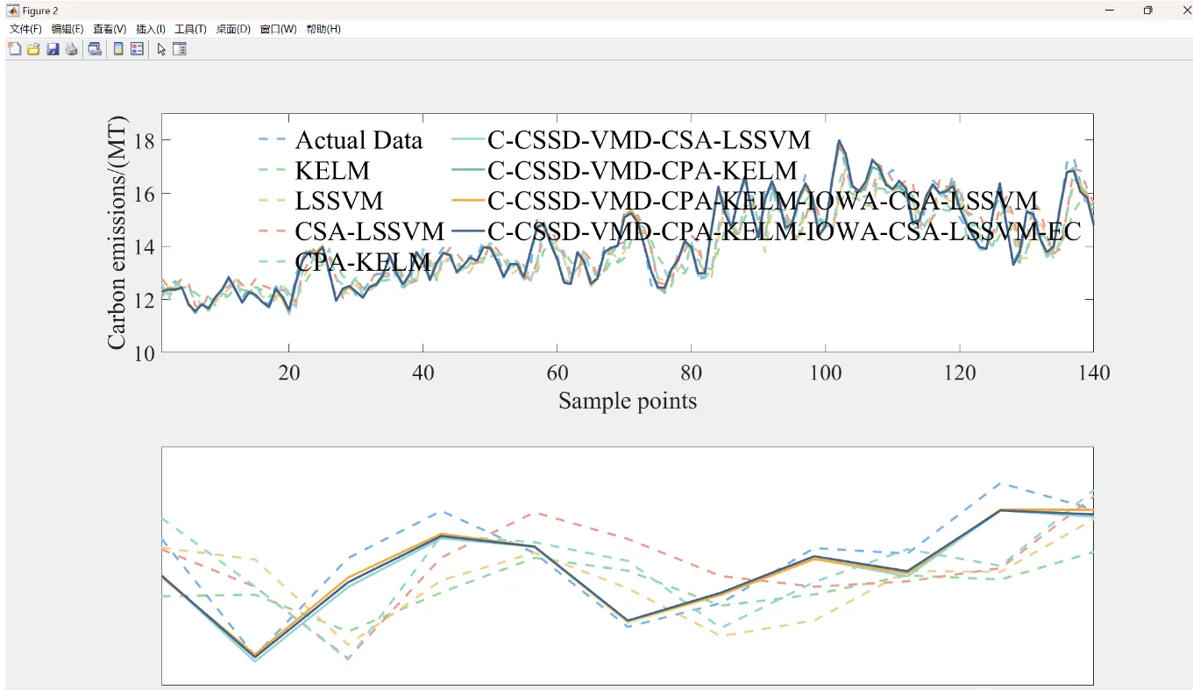Open the 工具(T) menu
The image size is (1193, 690).
tap(190, 29)
